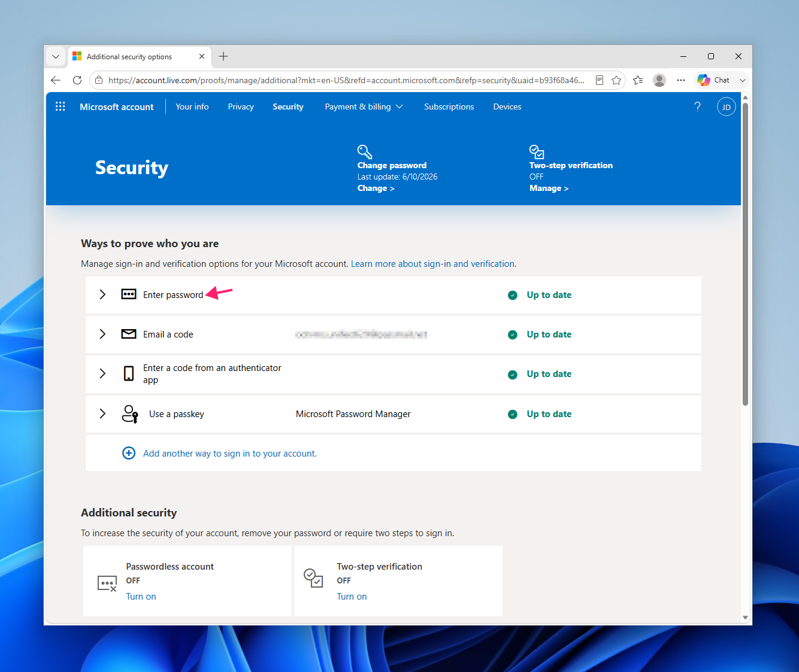
Task: Click the Enter password dots icon
Action: (x=129, y=294)
